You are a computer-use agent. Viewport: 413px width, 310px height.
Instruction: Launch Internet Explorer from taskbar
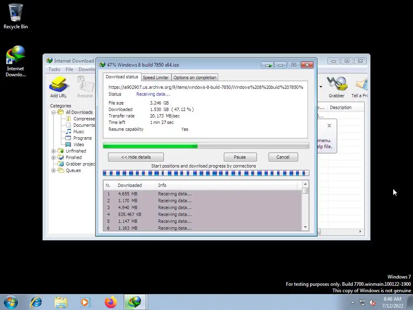tap(36, 302)
